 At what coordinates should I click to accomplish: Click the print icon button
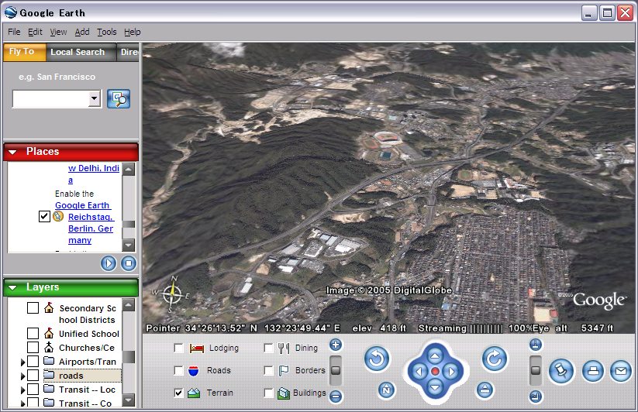tap(592, 371)
